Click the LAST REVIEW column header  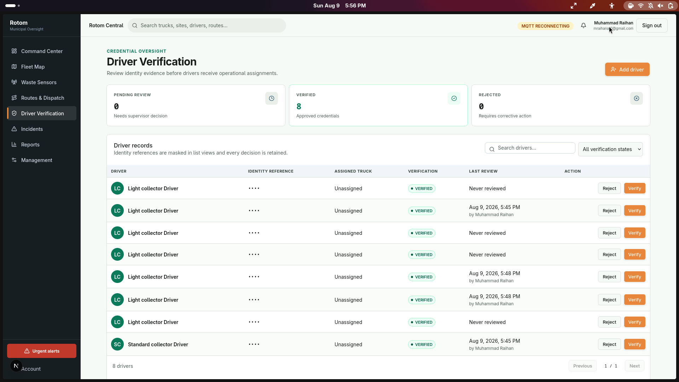point(483,171)
